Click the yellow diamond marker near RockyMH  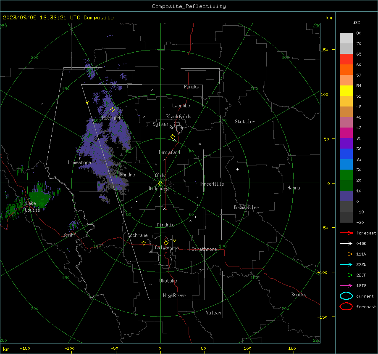click(112, 109)
